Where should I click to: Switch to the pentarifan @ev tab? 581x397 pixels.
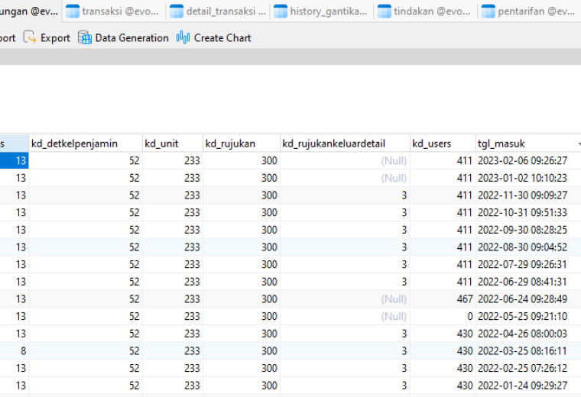[530, 11]
